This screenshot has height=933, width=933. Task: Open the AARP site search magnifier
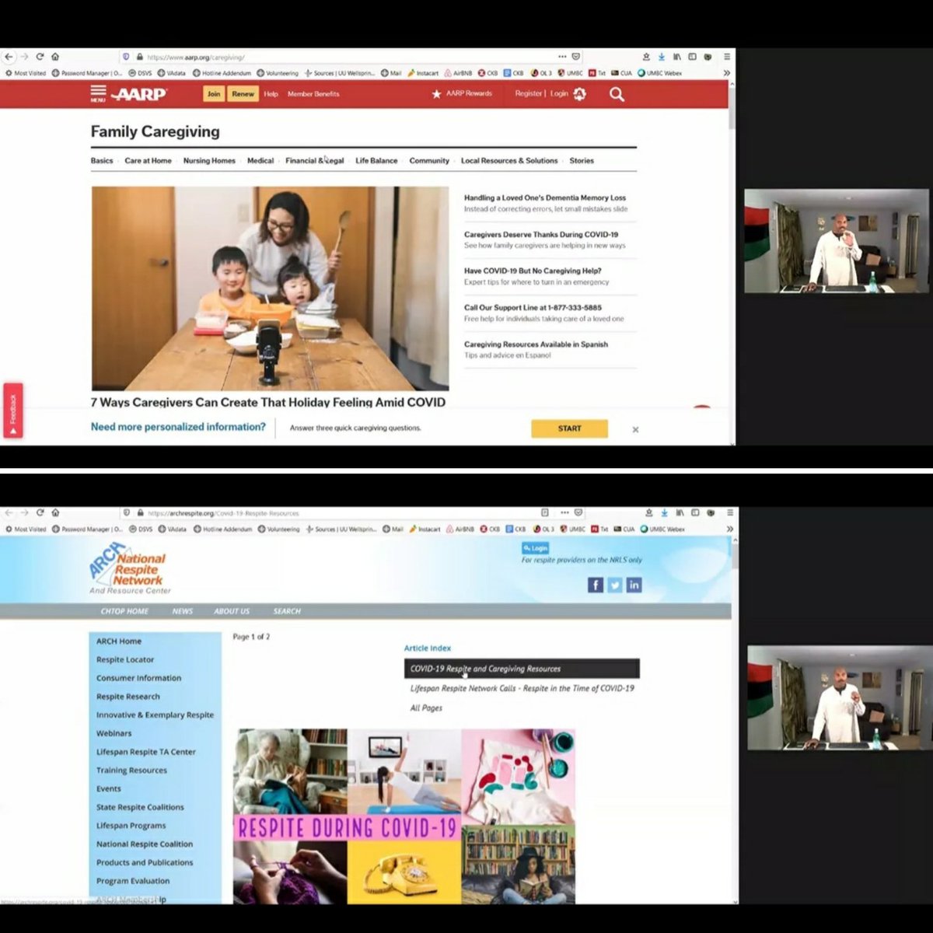pos(617,94)
